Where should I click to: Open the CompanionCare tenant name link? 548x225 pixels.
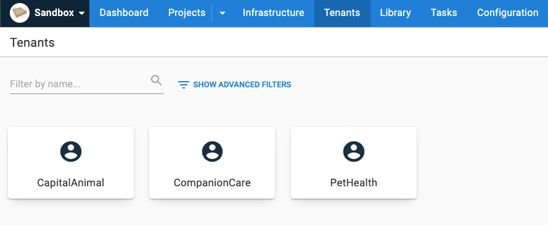[x=212, y=183]
